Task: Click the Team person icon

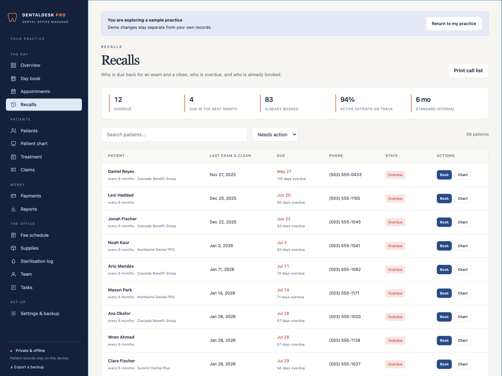Action: click(13, 274)
